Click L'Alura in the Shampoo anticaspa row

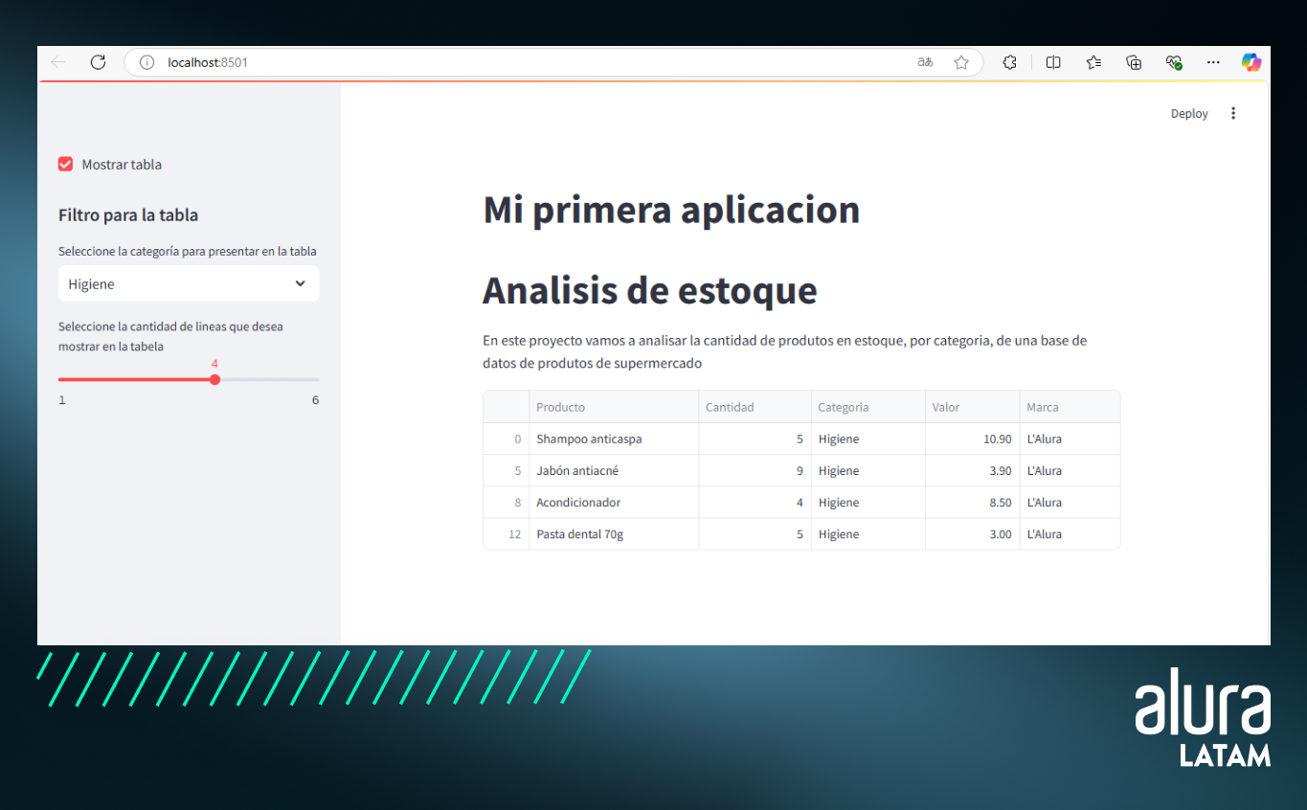tap(1070, 439)
